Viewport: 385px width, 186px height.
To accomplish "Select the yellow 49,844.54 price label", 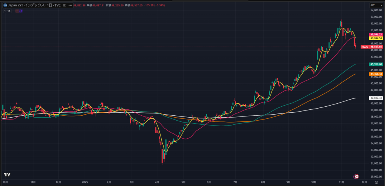I will [376, 38].
